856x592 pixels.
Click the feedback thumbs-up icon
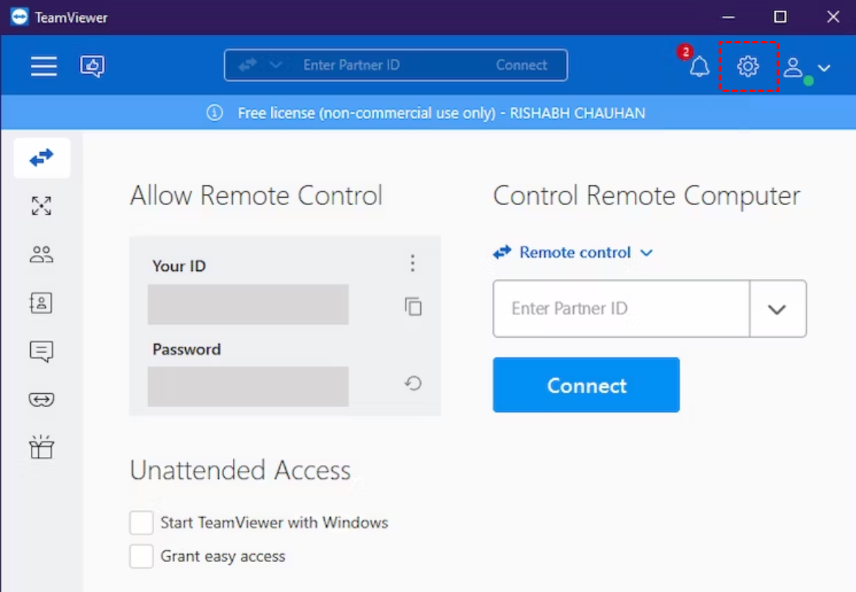93,66
